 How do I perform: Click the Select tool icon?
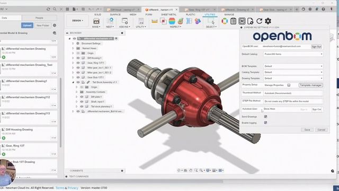(x=211, y=21)
